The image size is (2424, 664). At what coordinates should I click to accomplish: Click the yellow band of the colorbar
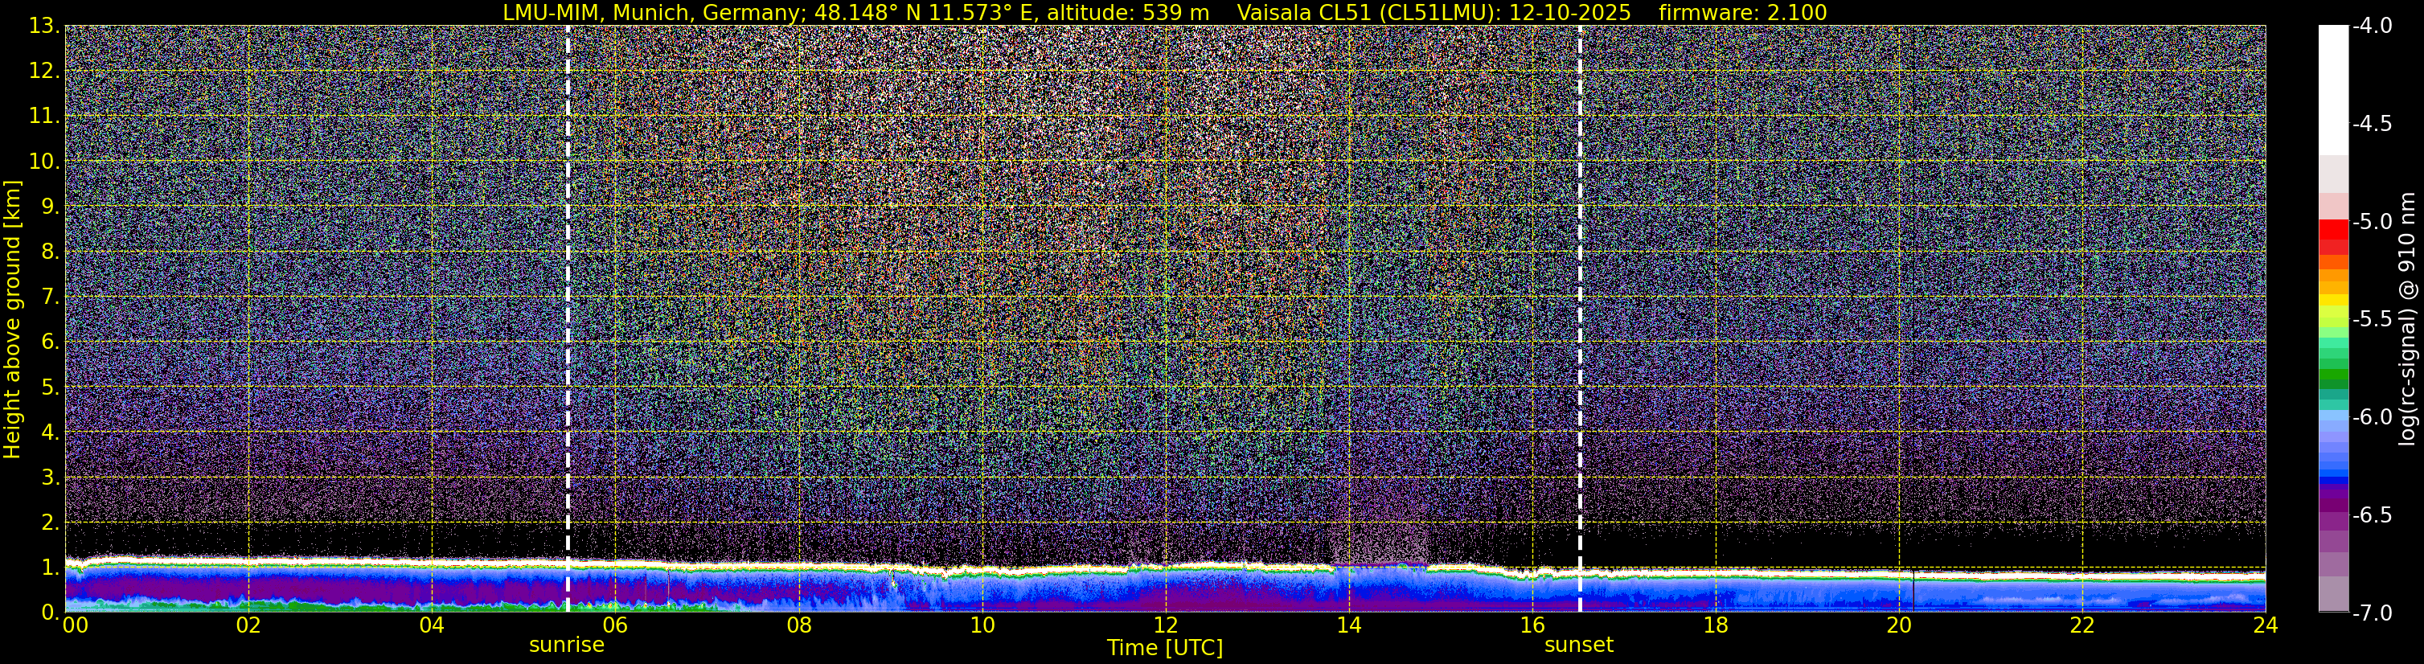click(2334, 301)
